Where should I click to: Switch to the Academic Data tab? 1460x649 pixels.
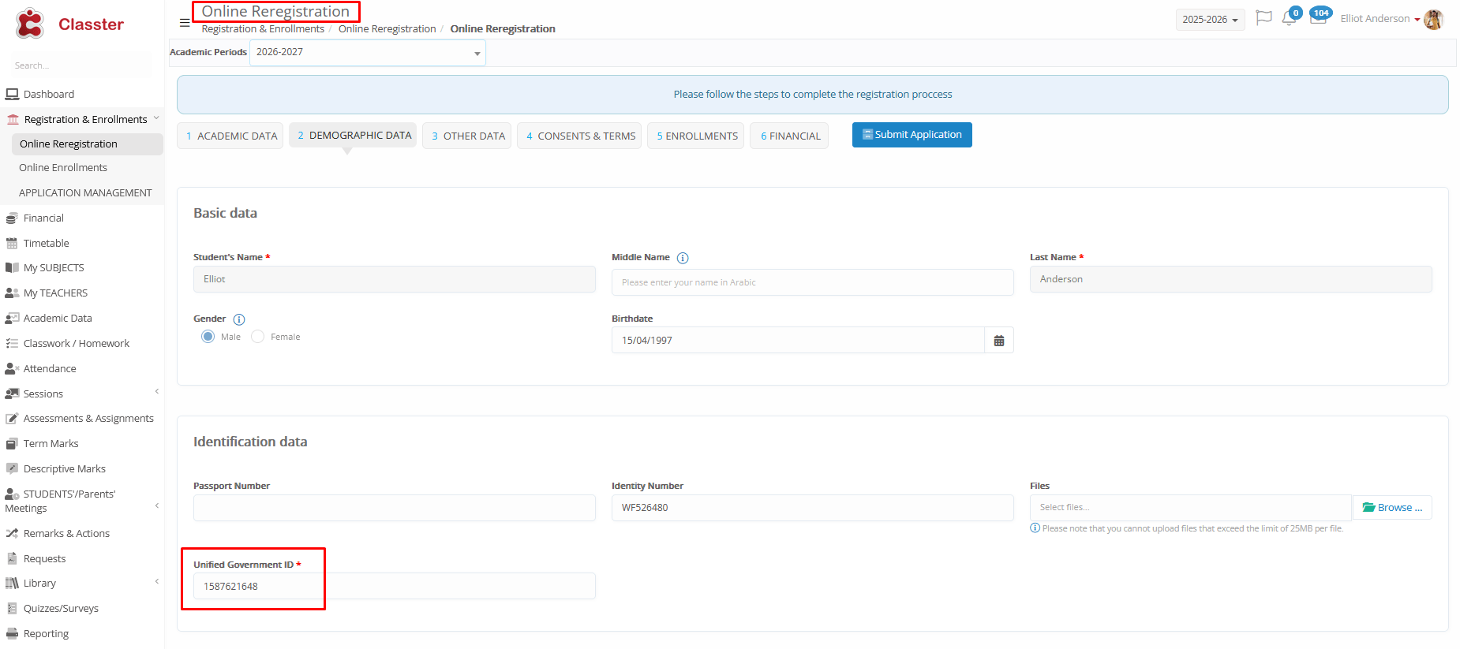(x=231, y=136)
